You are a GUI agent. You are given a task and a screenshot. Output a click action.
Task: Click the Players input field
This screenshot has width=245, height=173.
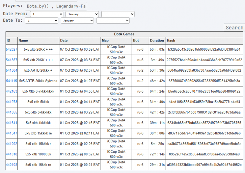(56, 6)
